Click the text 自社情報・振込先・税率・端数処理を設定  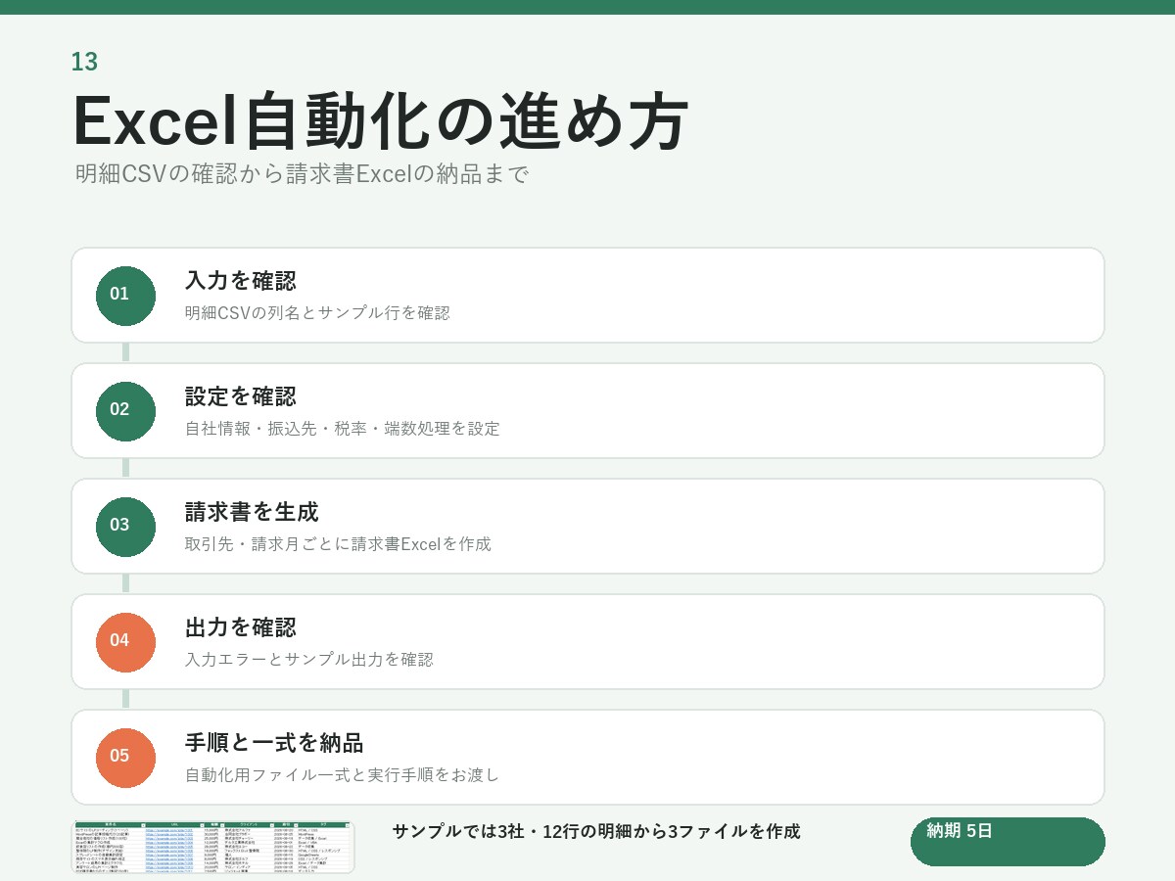343,429
